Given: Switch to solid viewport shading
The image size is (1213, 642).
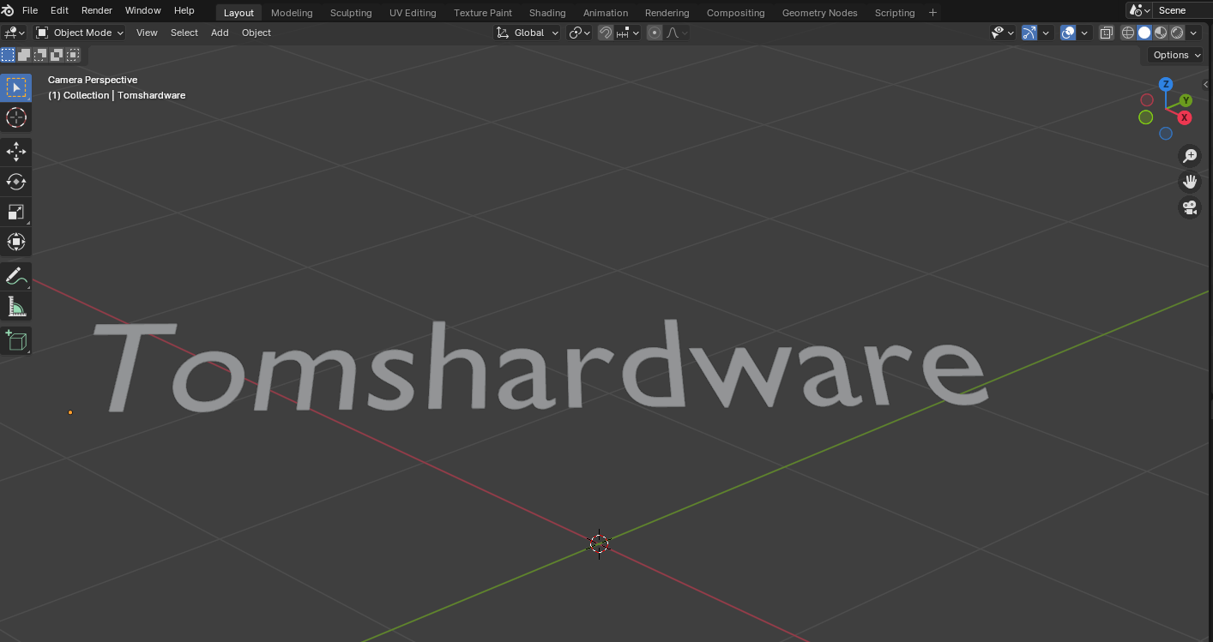Looking at the screenshot, I should coord(1144,33).
